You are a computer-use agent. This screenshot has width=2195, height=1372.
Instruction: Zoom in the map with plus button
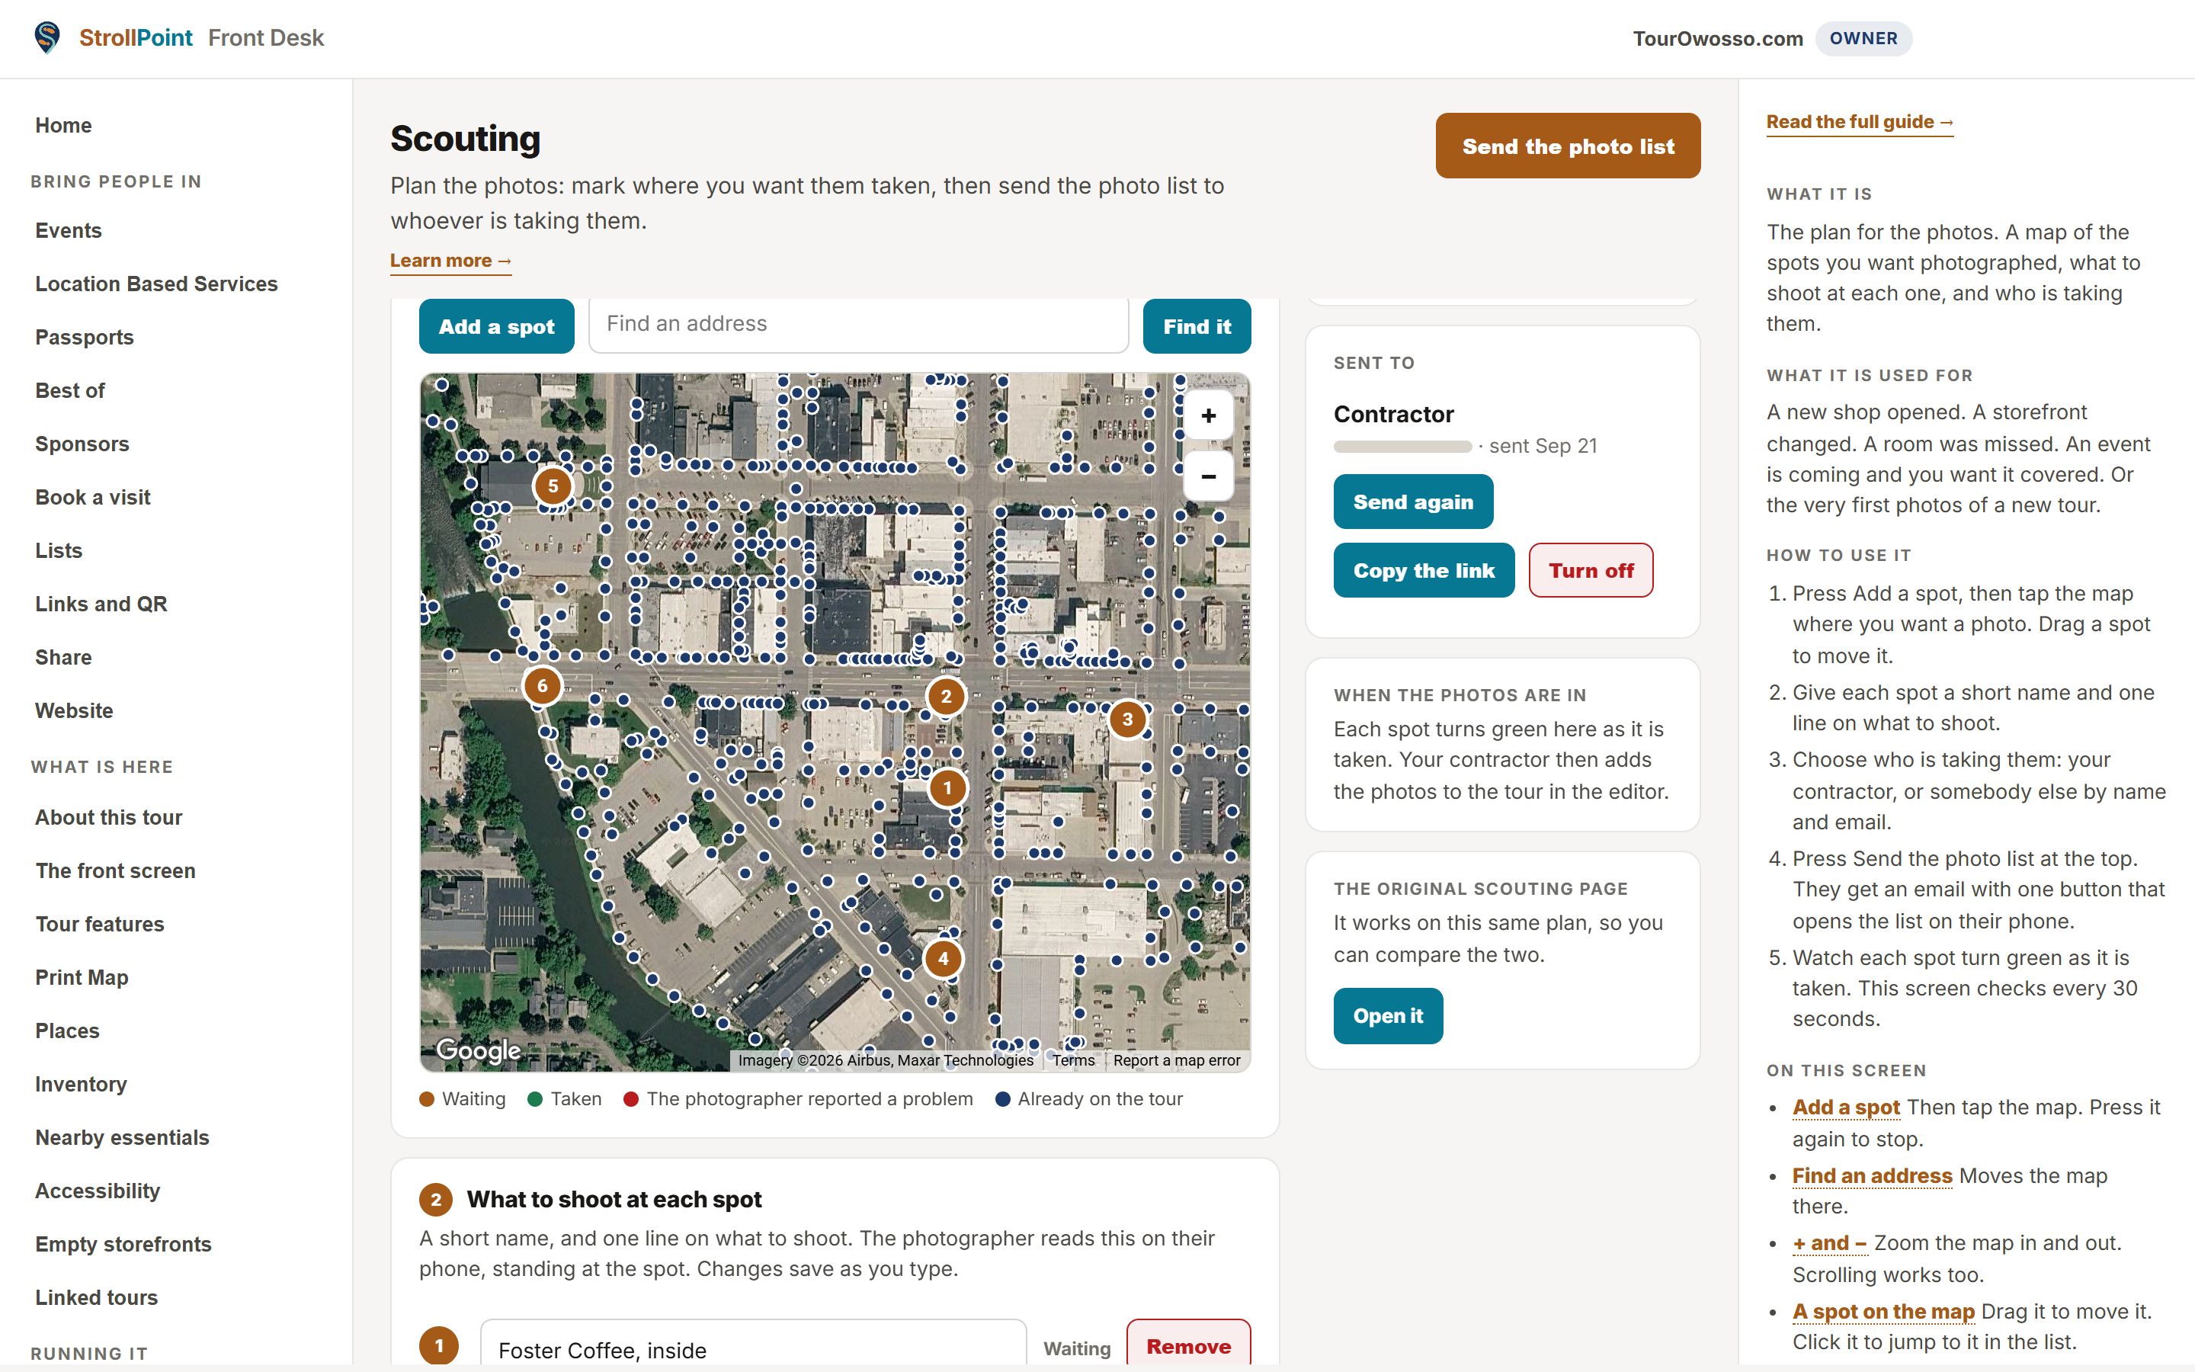(1208, 415)
